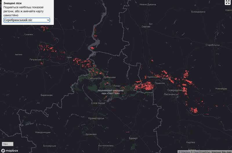Click the © Mapbox attribution link

coord(184,152)
